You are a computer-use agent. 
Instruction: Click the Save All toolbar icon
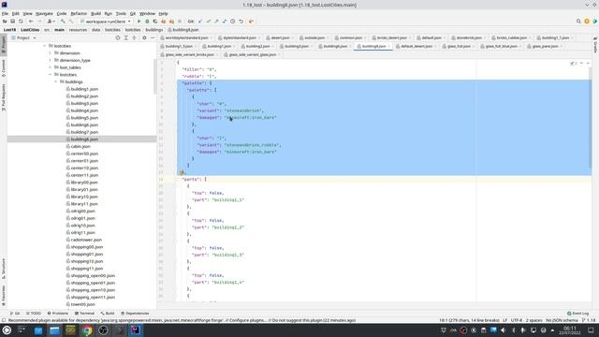(x=12, y=22)
